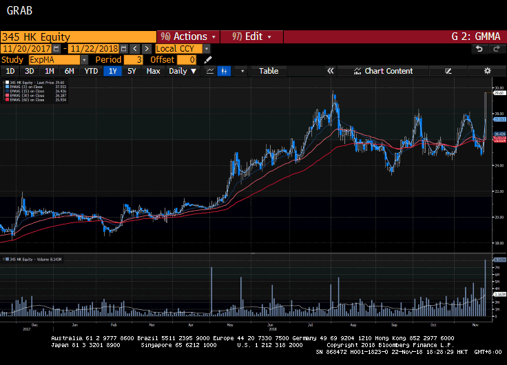Click the EMAVG (30) legend color swatch
Screen dimensions: 507x365
click(x=8, y=96)
